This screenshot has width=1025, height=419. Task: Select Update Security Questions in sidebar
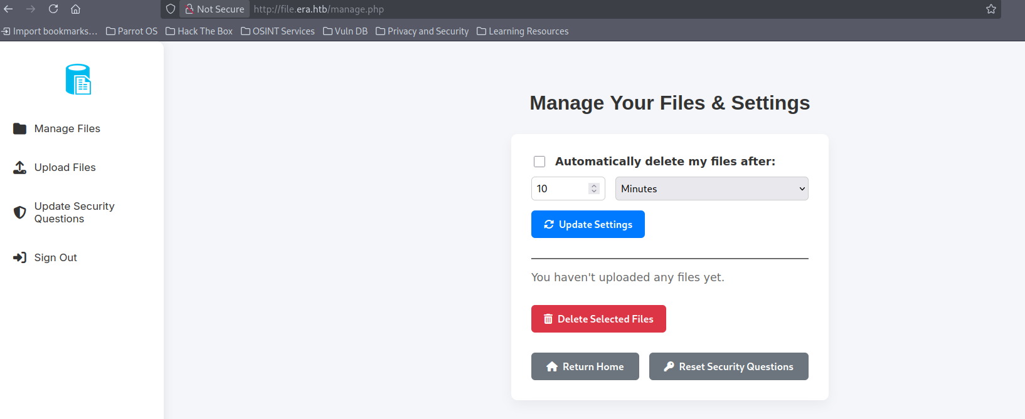74,212
